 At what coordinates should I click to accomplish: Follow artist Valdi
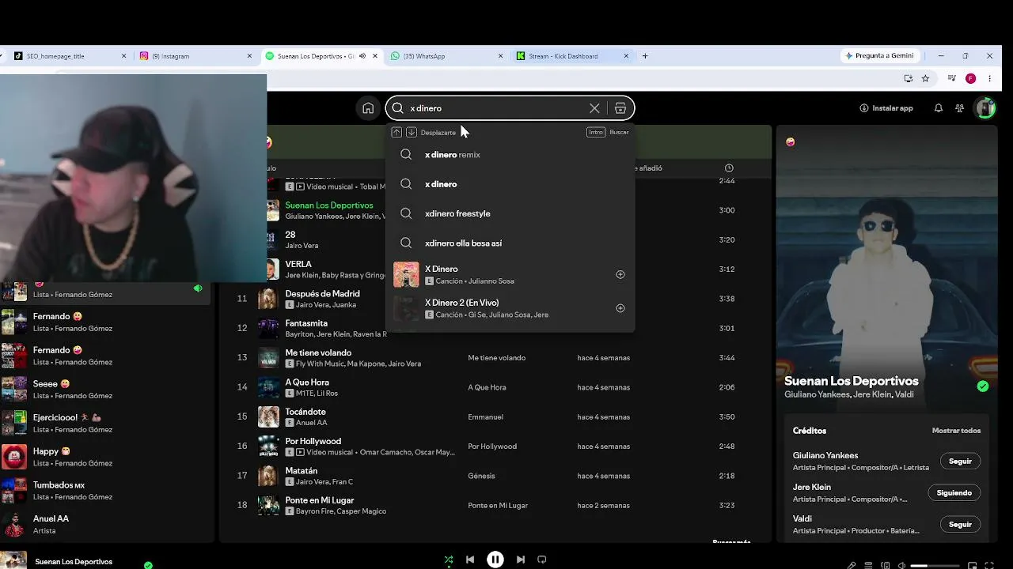(x=960, y=524)
